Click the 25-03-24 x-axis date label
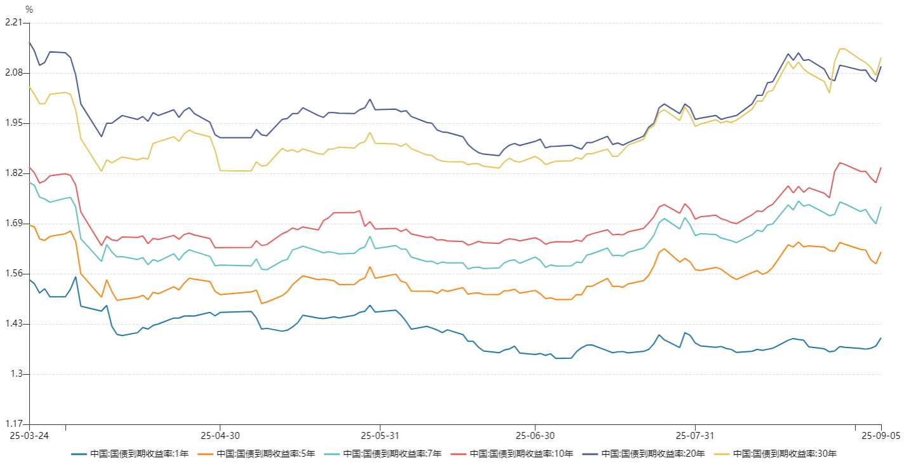Viewport: 904px width, 465px height. [x=29, y=436]
